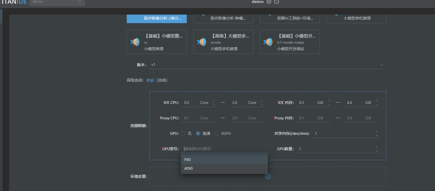Click the icon on 【基础】小模型推... card

135,42
